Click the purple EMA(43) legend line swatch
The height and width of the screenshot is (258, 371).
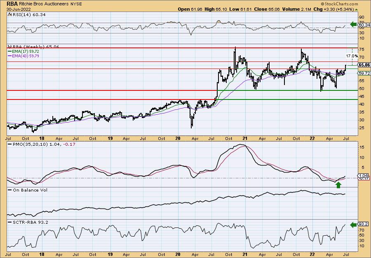pyautogui.click(x=10, y=56)
